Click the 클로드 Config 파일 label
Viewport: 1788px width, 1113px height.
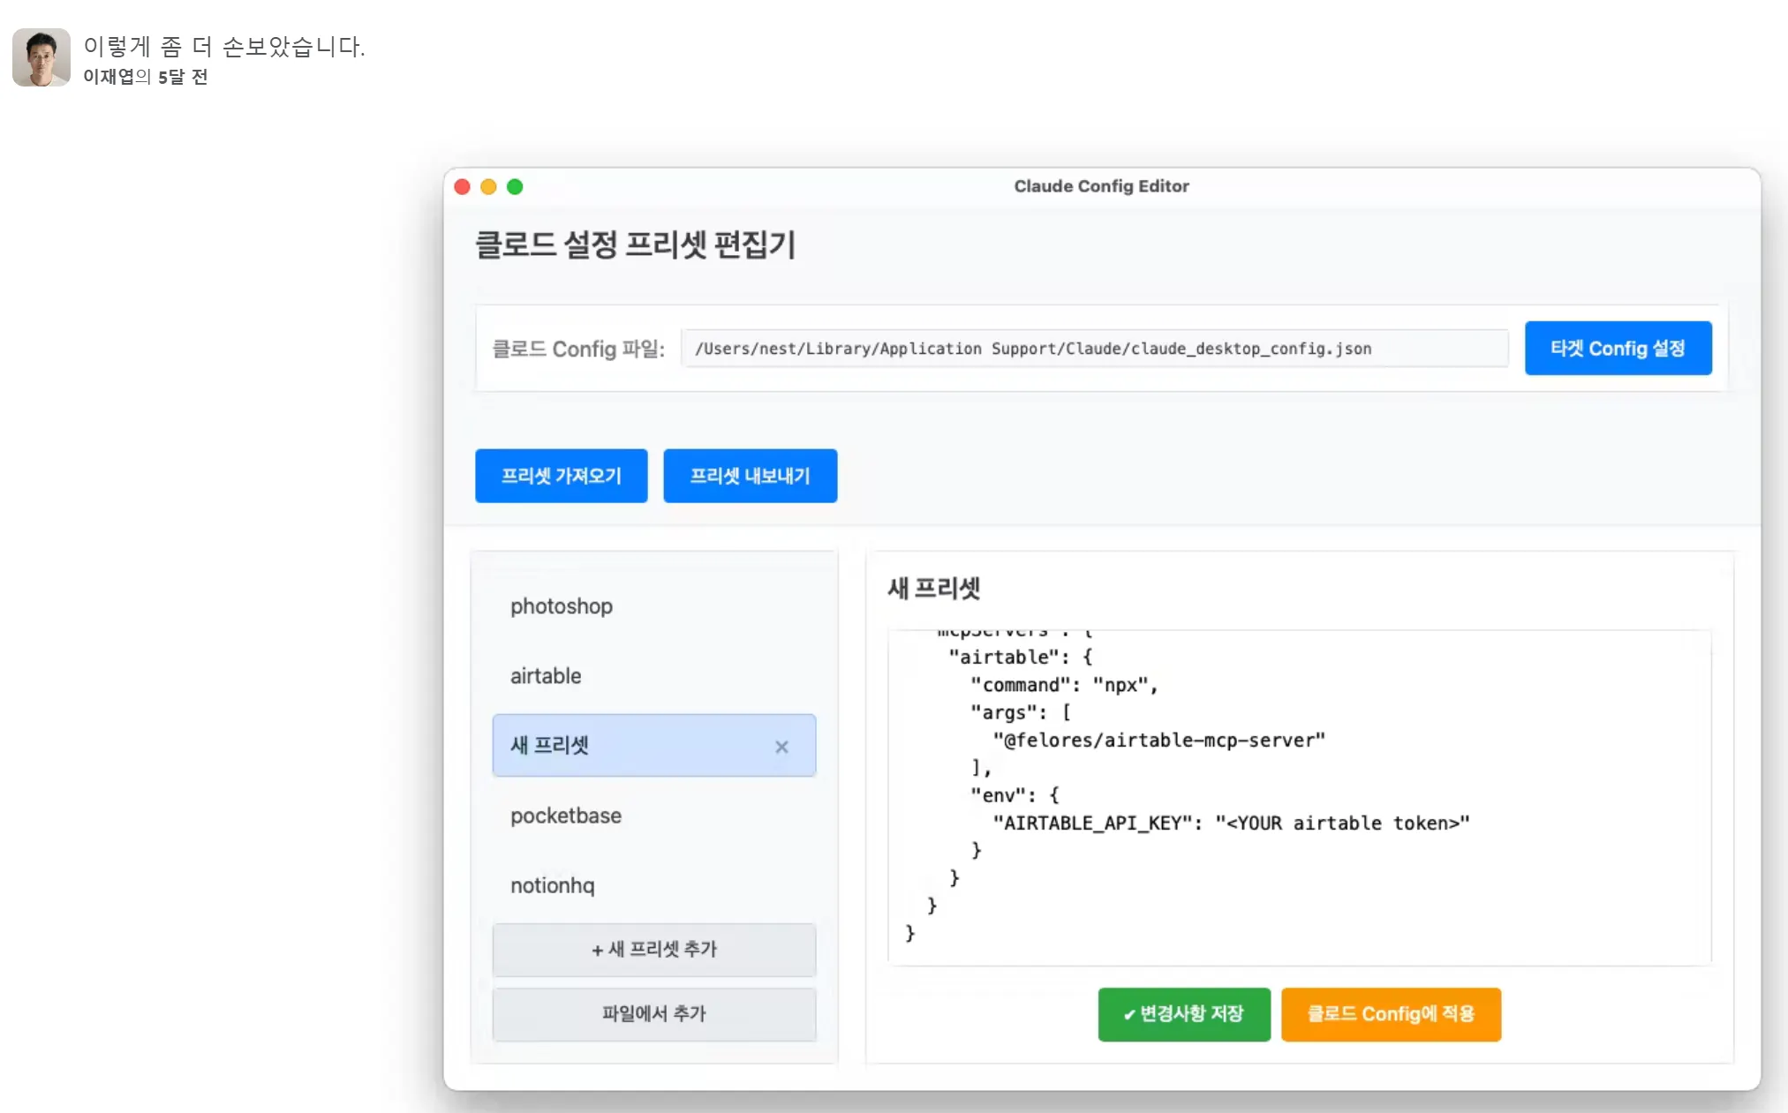click(x=578, y=350)
